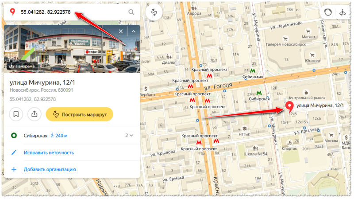Select the Магнит shopping cart icon
This screenshot has height=199, width=354.
tap(308, 31)
